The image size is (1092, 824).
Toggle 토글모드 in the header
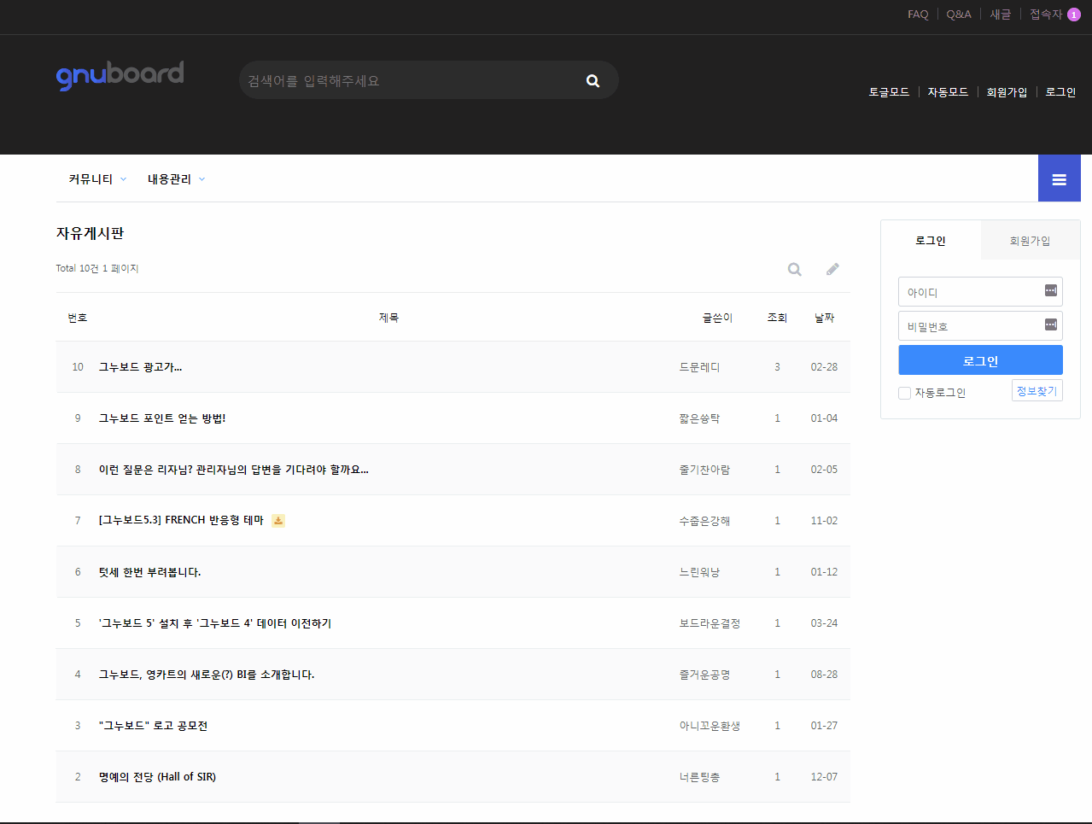(889, 92)
